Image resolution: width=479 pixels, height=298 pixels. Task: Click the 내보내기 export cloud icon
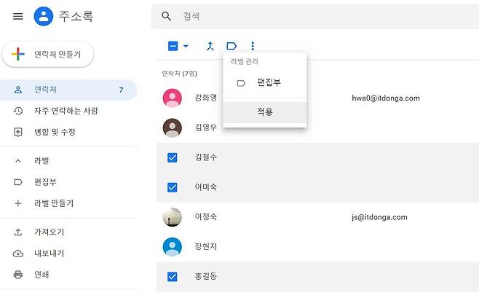click(x=18, y=254)
